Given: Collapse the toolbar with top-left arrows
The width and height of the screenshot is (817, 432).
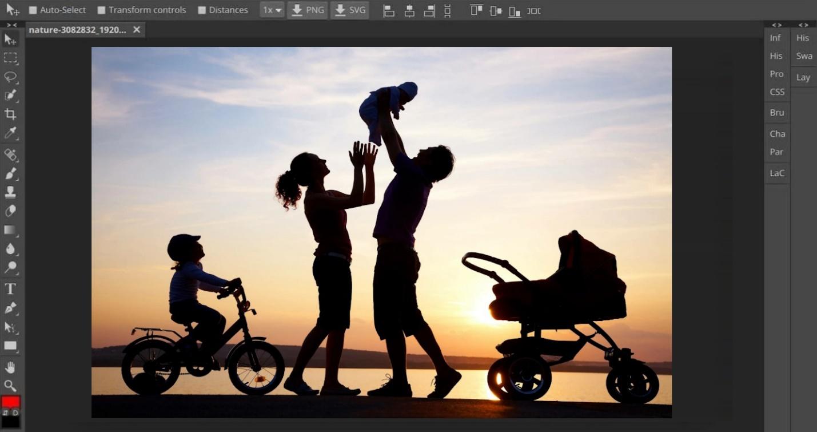Looking at the screenshot, I should (11, 25).
